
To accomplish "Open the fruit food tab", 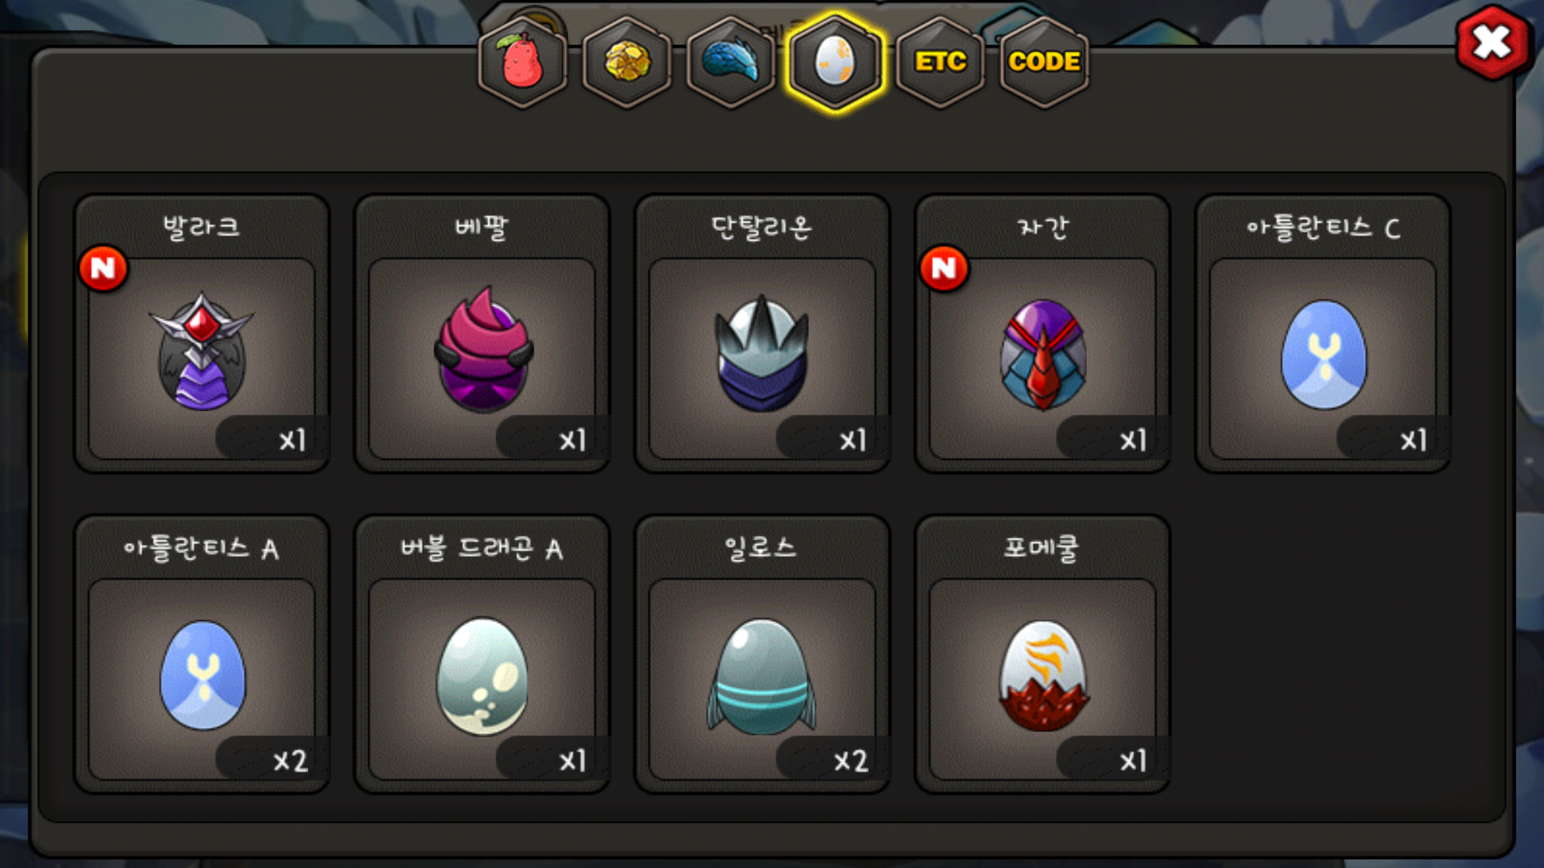I will click(522, 62).
